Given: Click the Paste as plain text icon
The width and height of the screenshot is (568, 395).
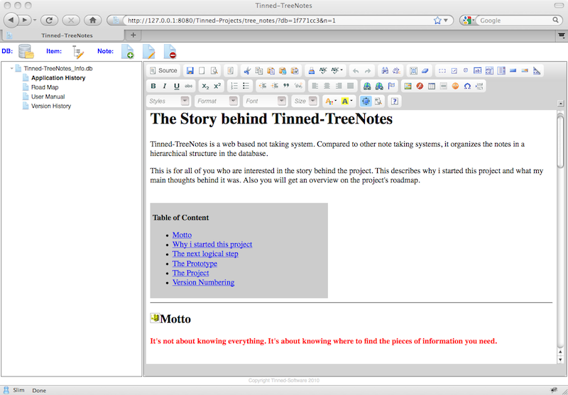Looking at the screenshot, I should point(283,70).
